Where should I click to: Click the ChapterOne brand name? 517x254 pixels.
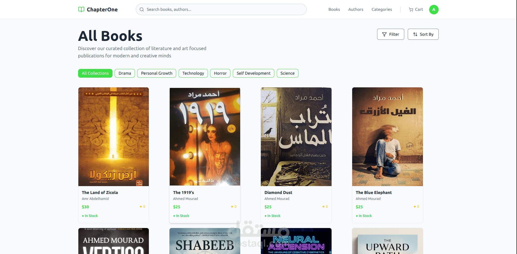[102, 9]
